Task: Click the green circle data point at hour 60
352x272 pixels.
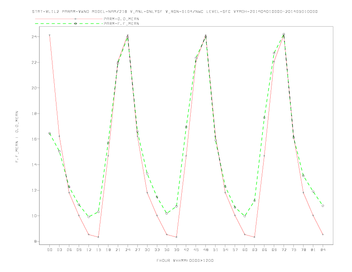Action: pyautogui.click(x=245, y=216)
